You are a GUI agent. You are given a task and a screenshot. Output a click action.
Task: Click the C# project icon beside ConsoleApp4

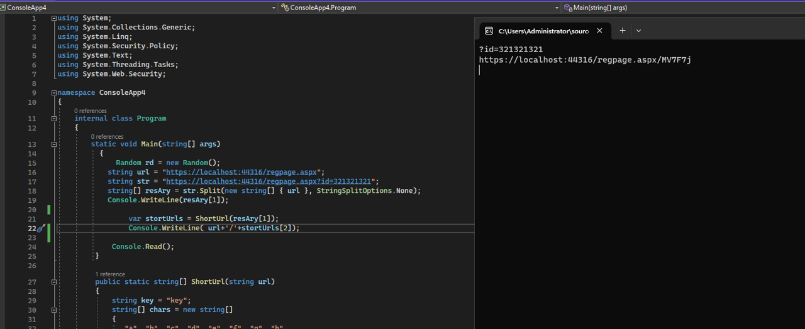3,8
